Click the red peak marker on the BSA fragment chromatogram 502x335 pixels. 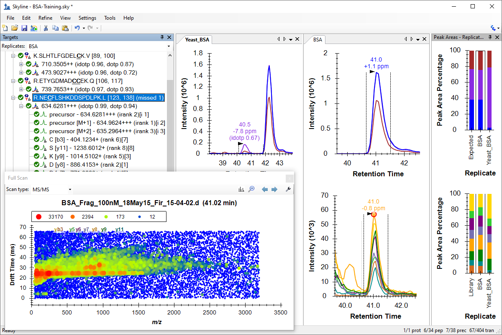click(374, 214)
